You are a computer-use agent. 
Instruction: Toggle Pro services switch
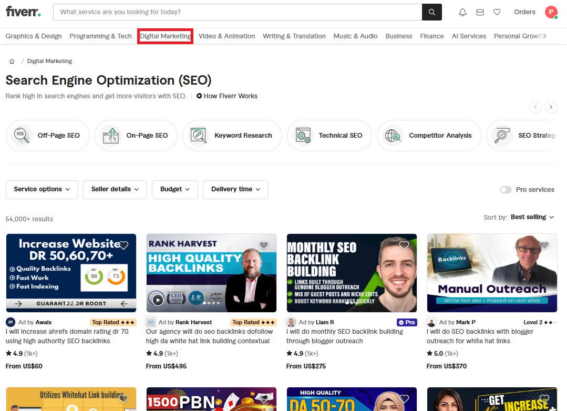[506, 190]
